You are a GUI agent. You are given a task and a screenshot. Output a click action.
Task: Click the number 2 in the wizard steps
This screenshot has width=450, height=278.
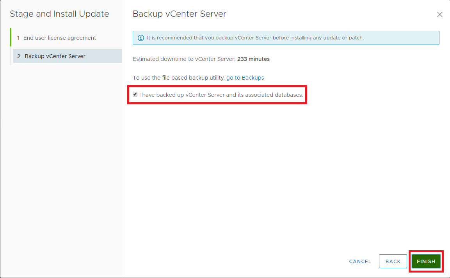point(19,56)
